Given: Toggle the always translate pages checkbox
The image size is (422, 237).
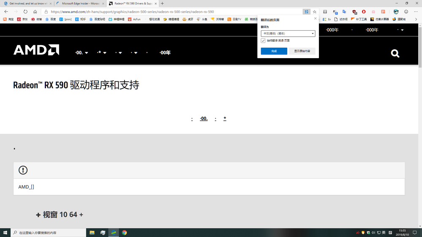Looking at the screenshot, I should (263, 40).
